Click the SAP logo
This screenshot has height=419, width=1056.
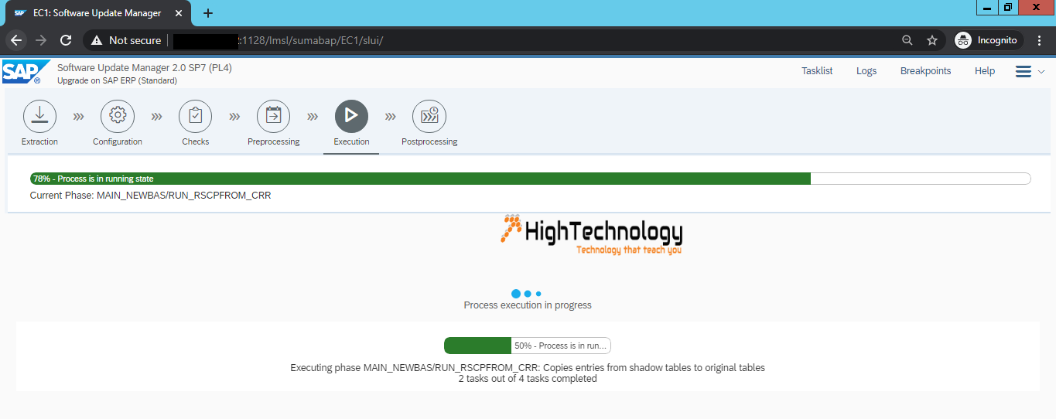point(26,72)
